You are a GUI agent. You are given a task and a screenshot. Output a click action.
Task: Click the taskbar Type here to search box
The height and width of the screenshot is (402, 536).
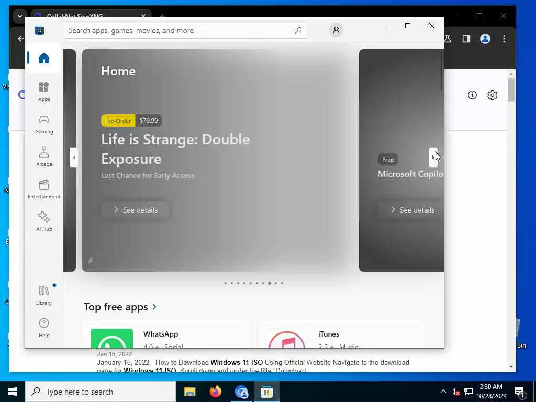click(100, 392)
